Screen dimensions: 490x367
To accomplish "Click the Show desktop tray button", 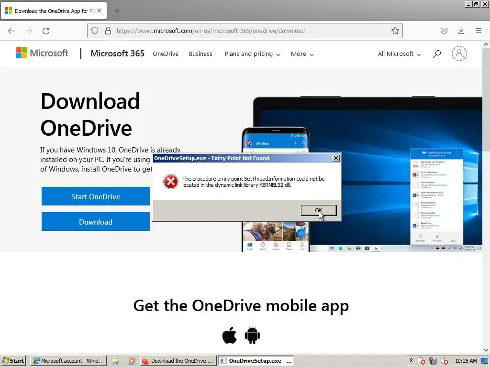I will tap(485, 361).
